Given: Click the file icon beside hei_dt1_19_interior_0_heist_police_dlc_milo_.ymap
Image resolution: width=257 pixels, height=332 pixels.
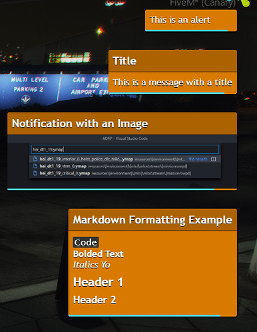Looking at the screenshot, I should coord(35,159).
